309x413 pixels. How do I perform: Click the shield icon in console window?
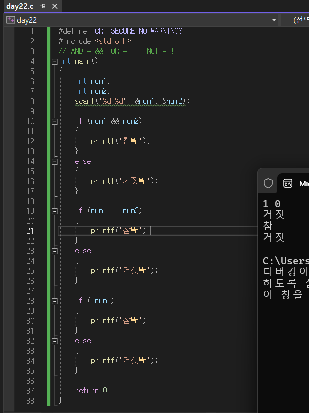(268, 183)
